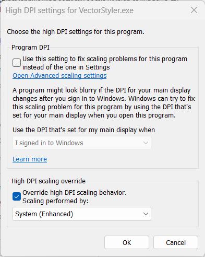
Task: Click the chevron arrow beside System (Enhanced)
Action: [x=146, y=214]
